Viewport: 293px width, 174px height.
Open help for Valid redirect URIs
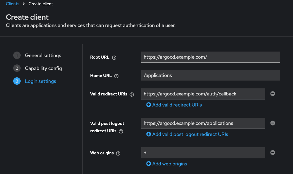click(132, 95)
